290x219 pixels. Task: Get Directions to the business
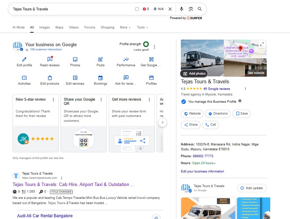[x=218, y=113]
